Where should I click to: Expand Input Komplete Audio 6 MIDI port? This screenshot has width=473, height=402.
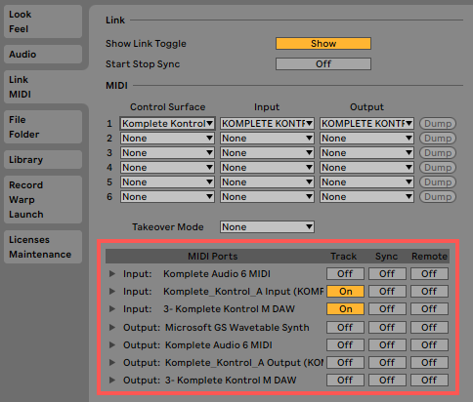(x=112, y=274)
